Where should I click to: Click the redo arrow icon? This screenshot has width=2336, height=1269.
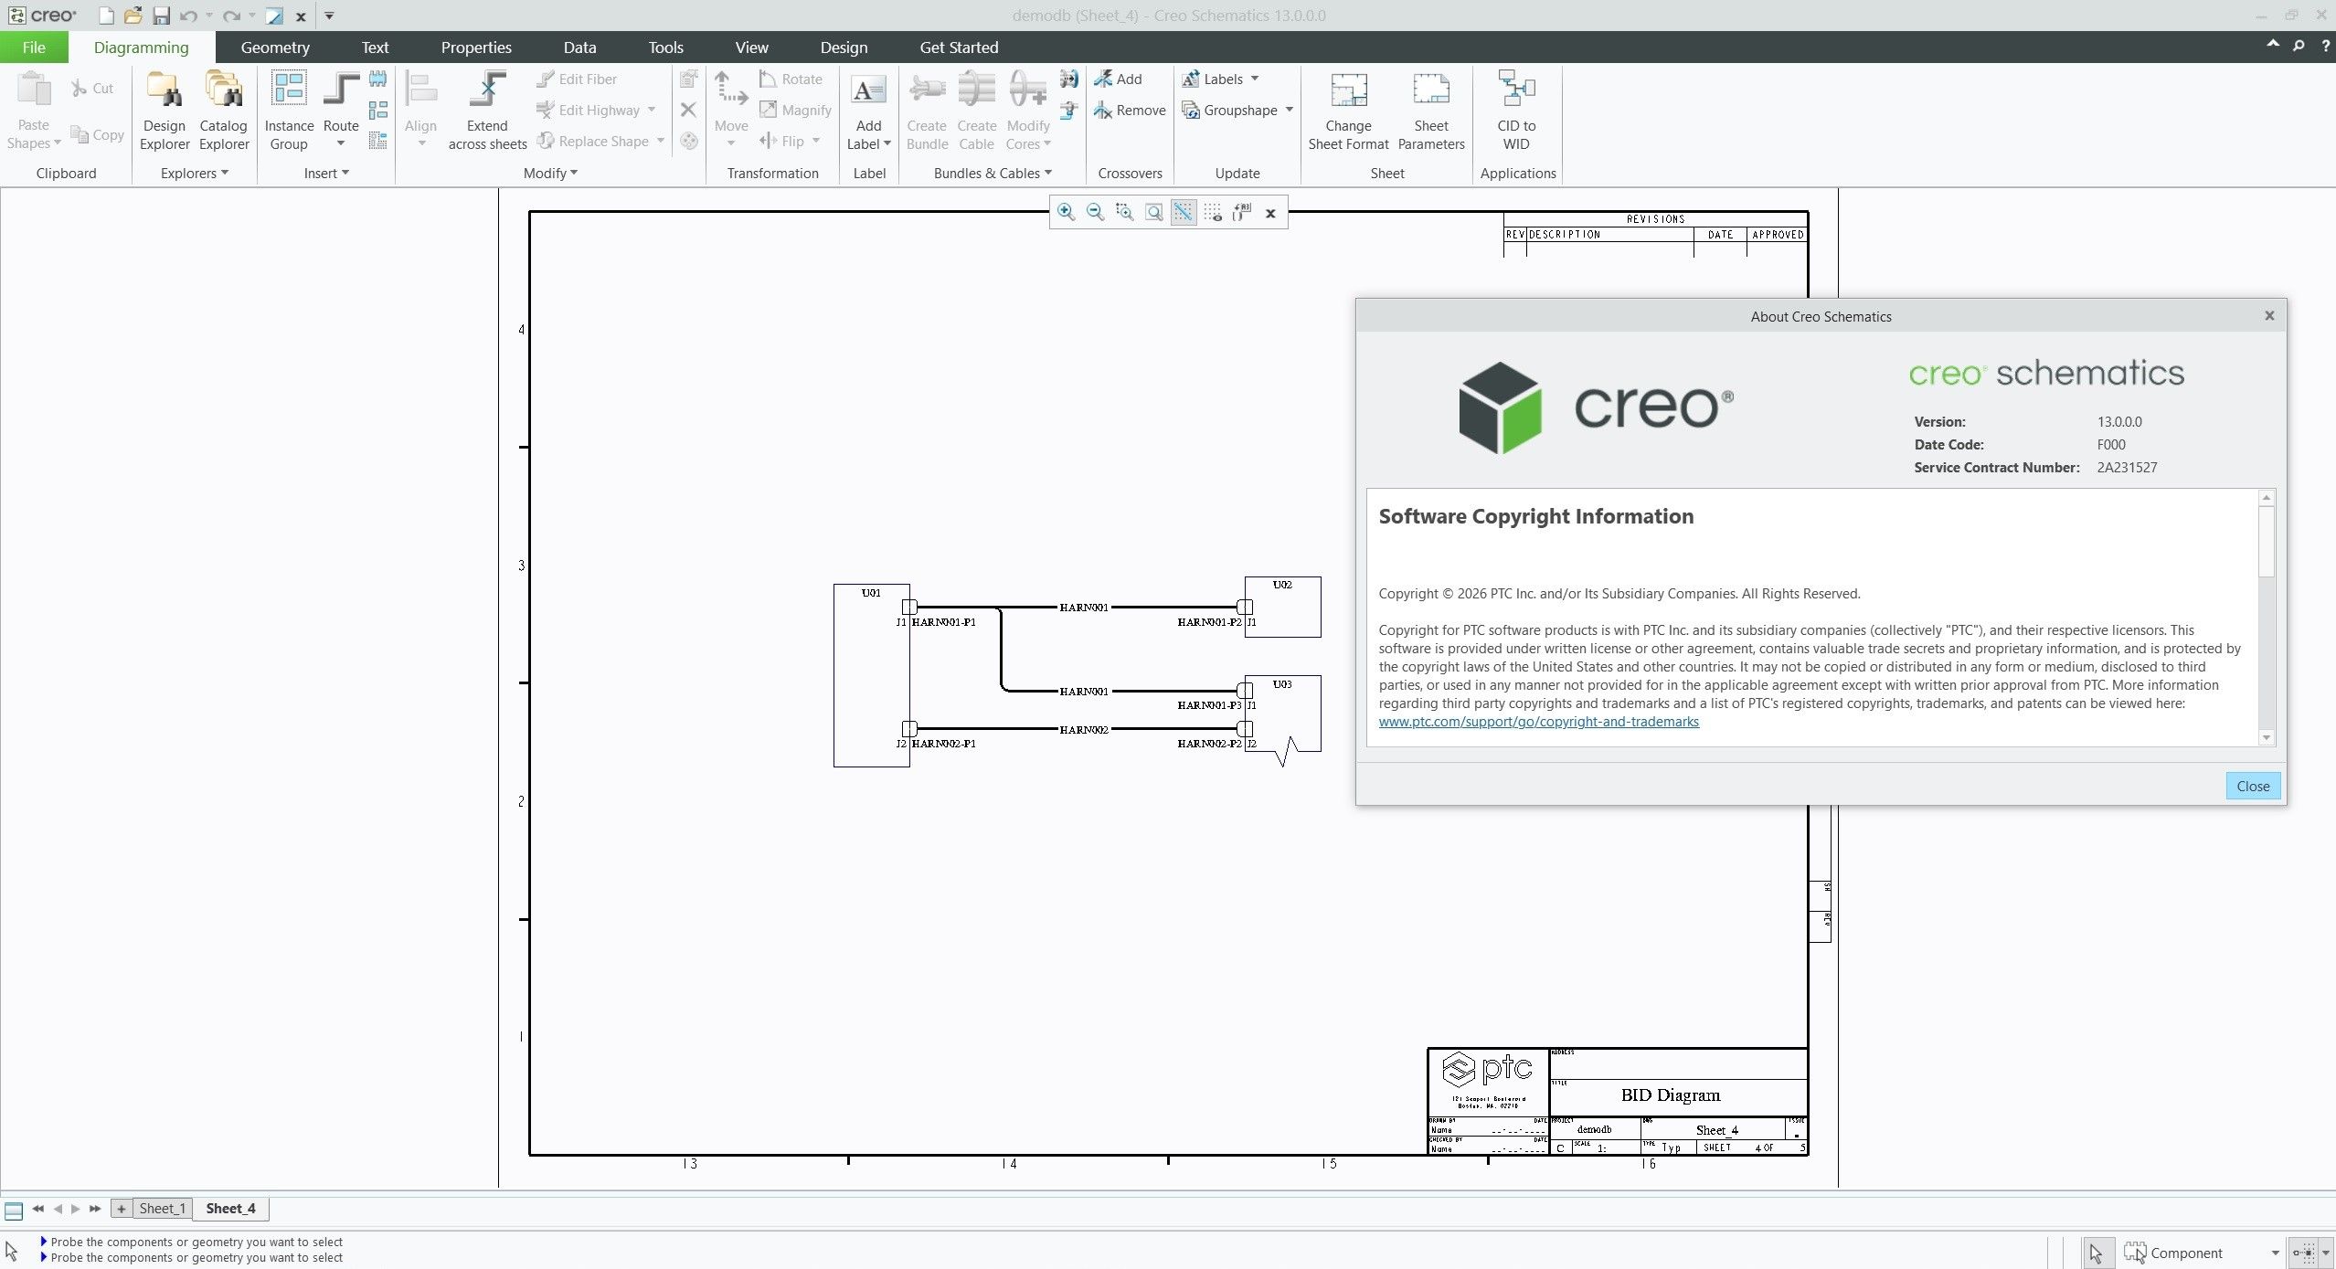[231, 16]
